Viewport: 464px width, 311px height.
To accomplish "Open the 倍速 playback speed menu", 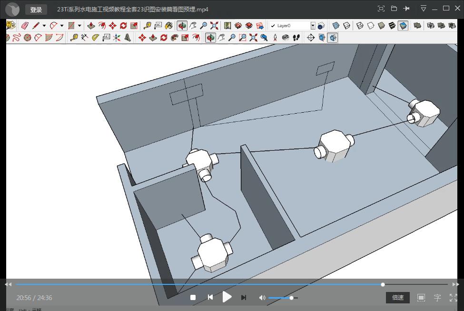I will [398, 298].
